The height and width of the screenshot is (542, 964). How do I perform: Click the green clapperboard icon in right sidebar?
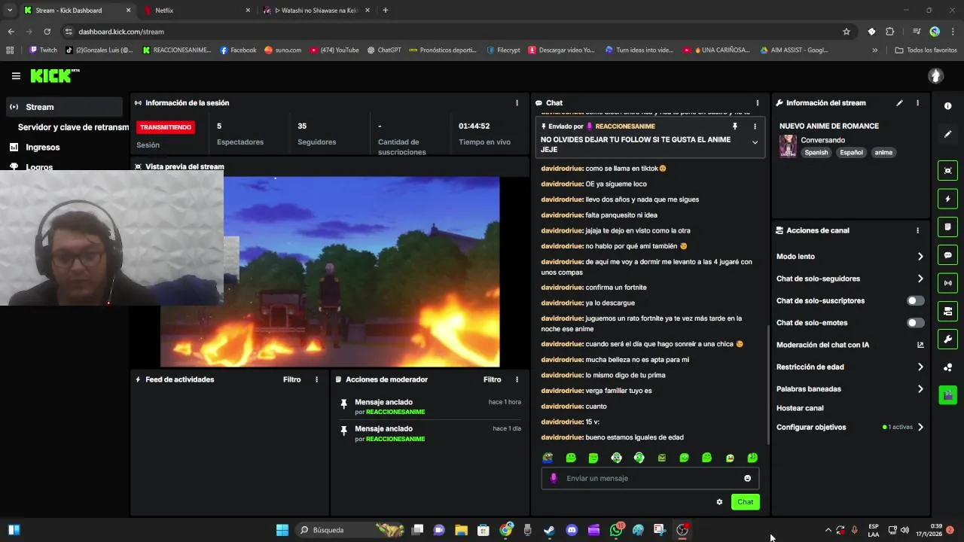coord(947,395)
